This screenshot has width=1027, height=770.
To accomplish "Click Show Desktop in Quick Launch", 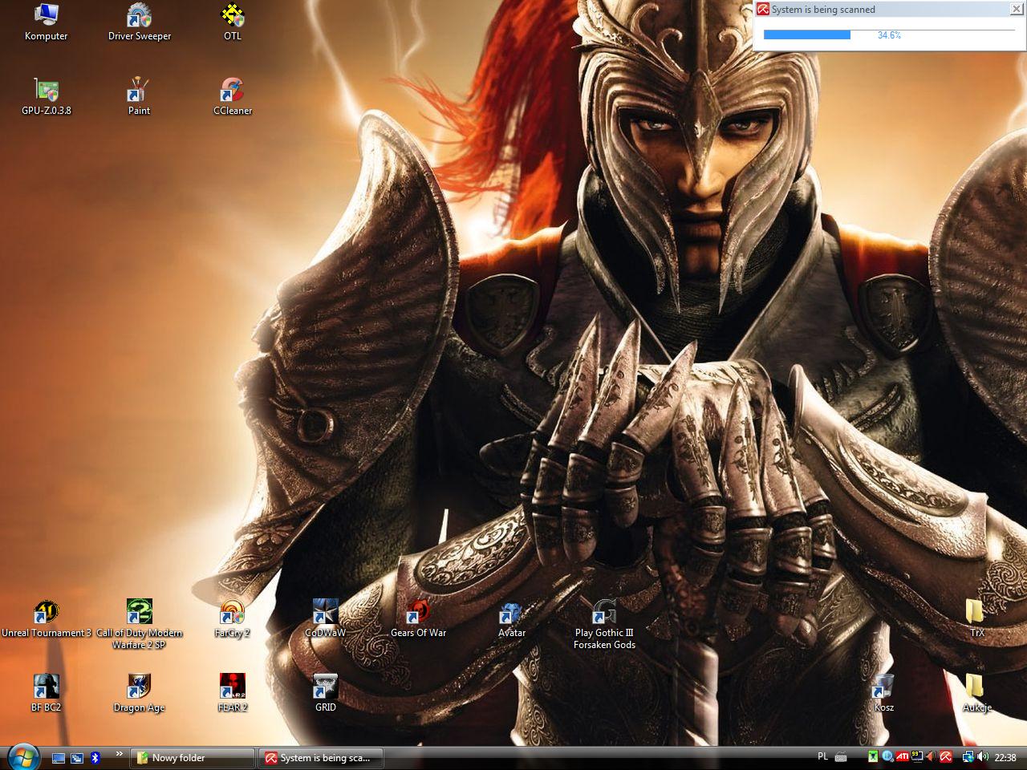I will pyautogui.click(x=59, y=757).
